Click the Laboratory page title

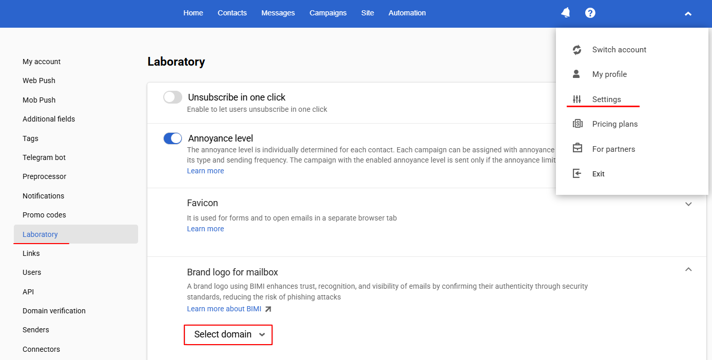click(176, 62)
